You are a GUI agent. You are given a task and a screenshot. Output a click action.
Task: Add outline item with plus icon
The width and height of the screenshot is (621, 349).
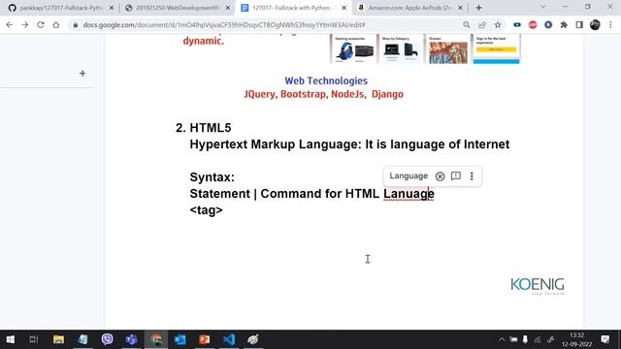[x=82, y=74]
